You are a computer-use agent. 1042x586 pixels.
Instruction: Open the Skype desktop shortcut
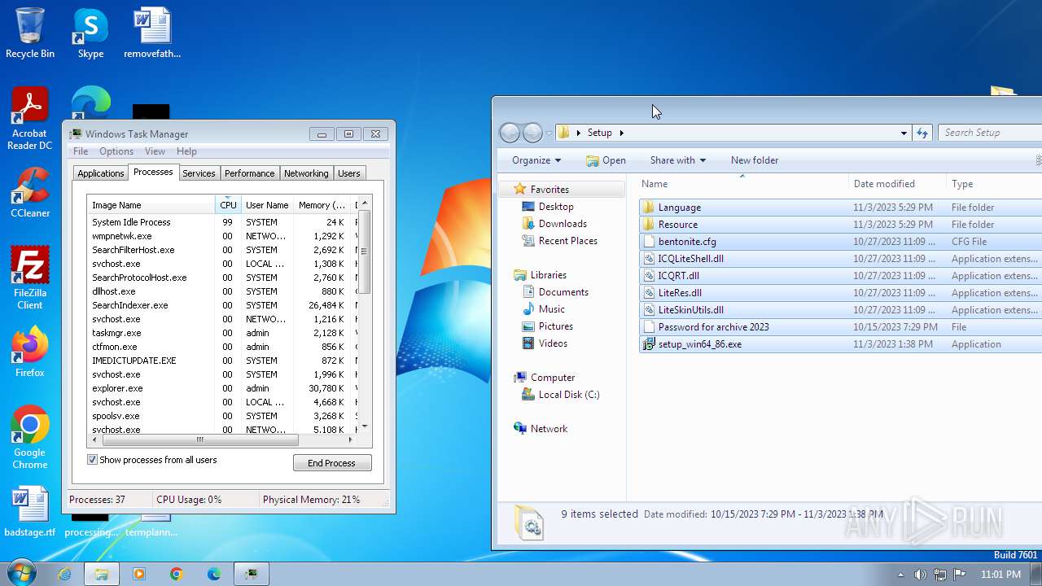click(x=90, y=33)
